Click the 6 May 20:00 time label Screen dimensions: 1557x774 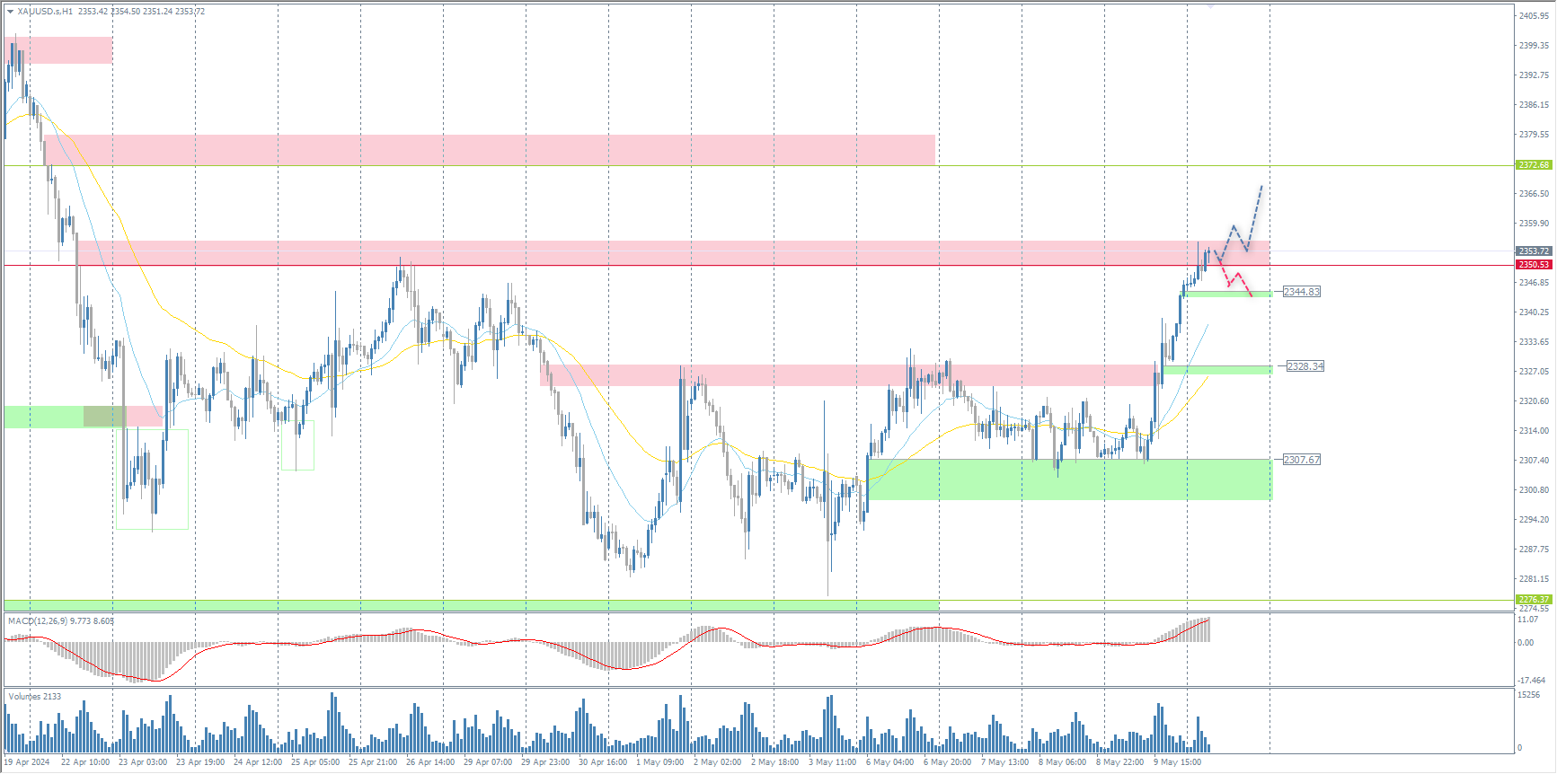pyautogui.click(x=948, y=762)
